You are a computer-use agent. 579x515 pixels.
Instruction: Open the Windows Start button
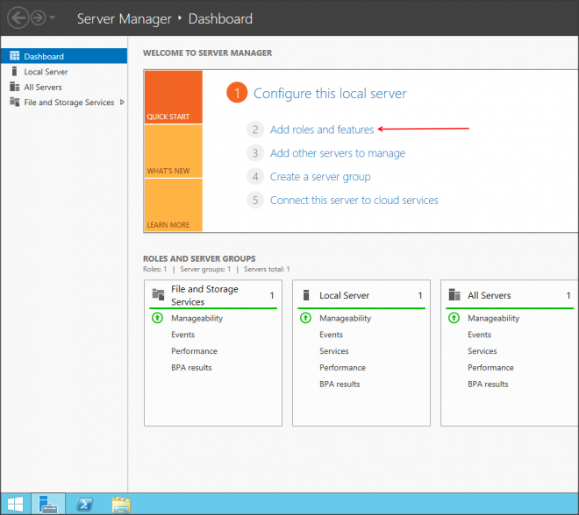[15, 504]
